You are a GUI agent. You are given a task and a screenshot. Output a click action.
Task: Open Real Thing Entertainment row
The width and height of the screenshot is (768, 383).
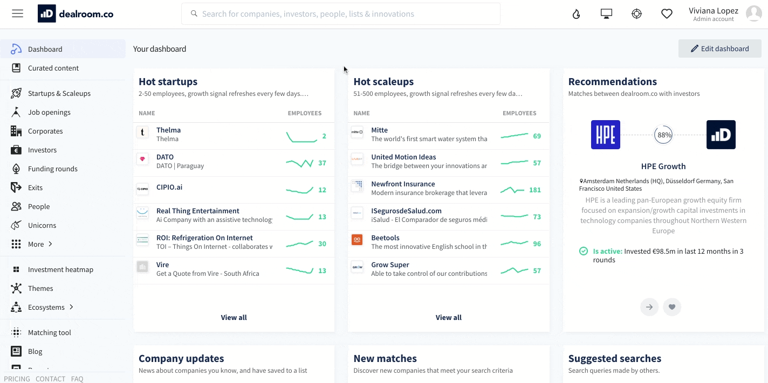pos(234,217)
